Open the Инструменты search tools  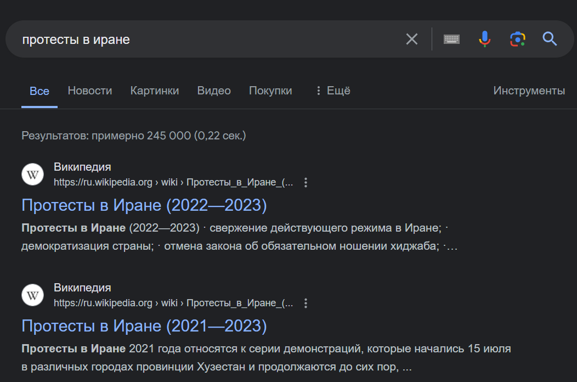[x=529, y=91]
